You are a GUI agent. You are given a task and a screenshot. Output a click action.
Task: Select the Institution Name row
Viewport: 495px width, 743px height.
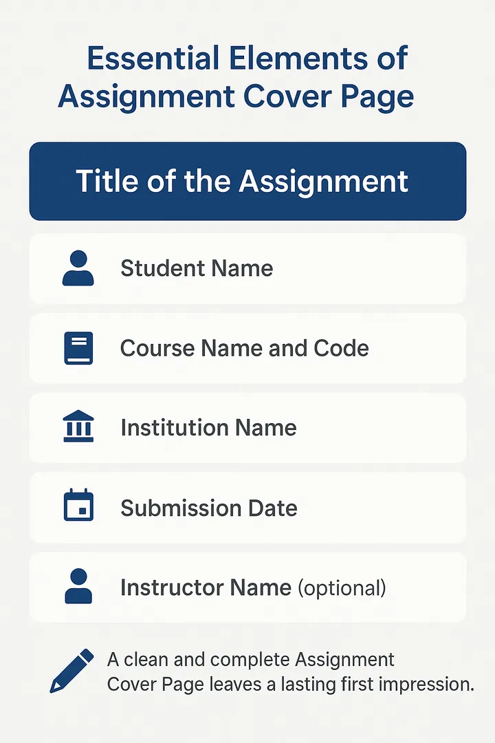(247, 427)
